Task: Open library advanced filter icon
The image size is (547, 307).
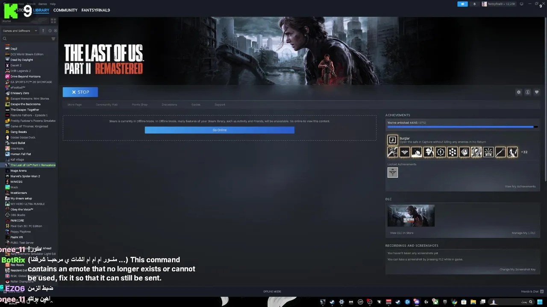Action: pos(53,39)
